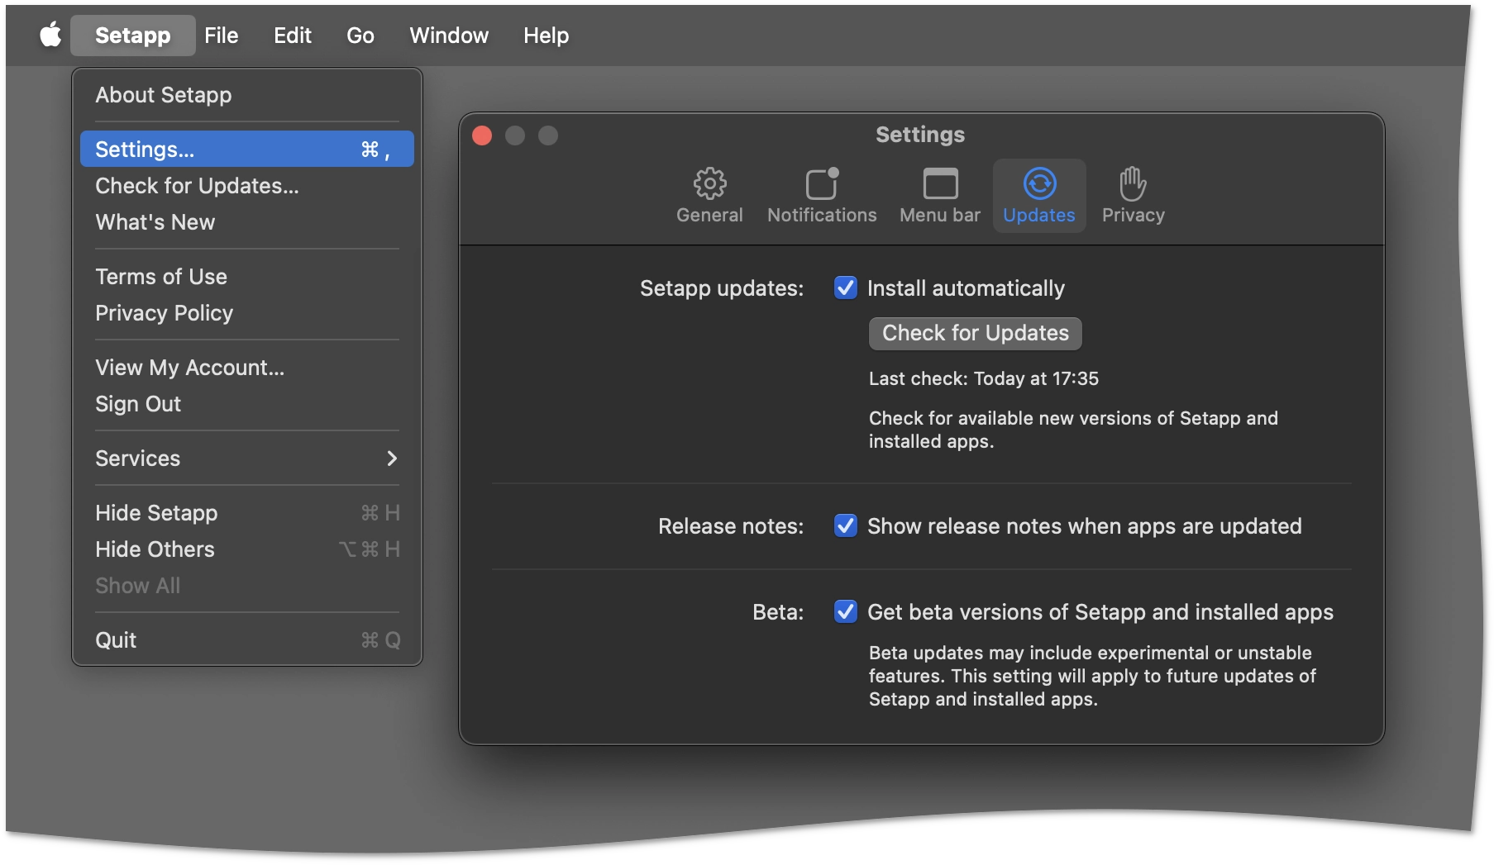The width and height of the screenshot is (1494, 865).
Task: Open the File menu
Action: pyautogui.click(x=222, y=36)
